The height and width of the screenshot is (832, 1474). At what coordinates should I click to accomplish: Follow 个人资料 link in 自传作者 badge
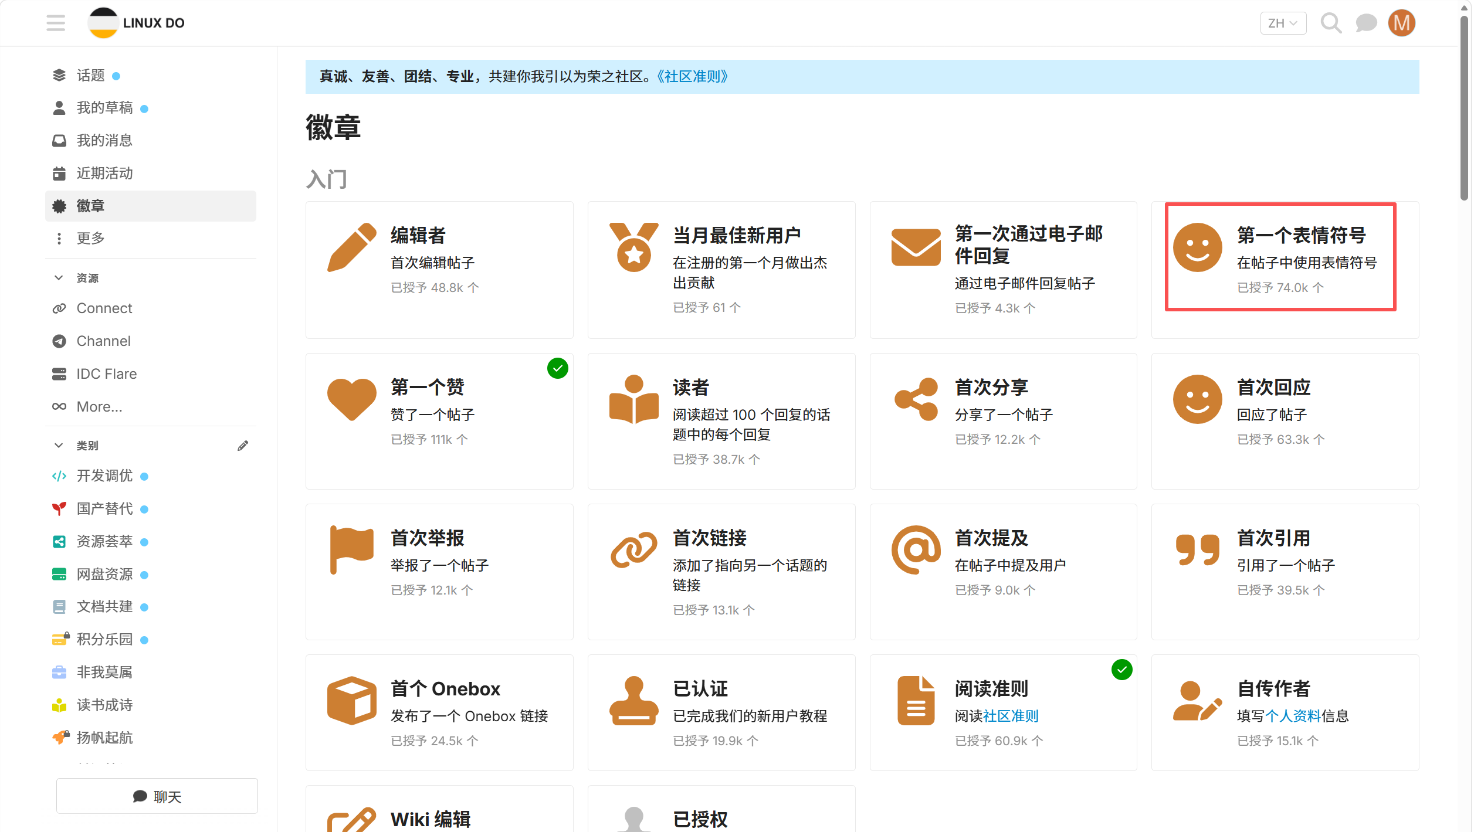1293,716
